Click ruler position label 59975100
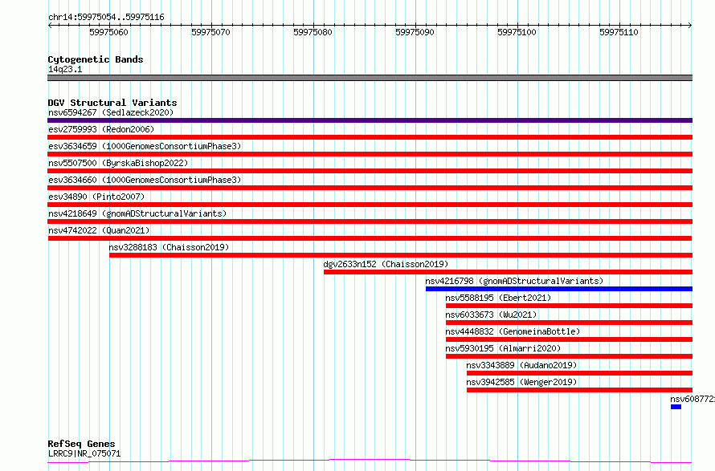This screenshot has height=471, width=715. tap(517, 32)
